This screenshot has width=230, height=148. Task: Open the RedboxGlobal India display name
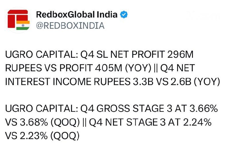(x=77, y=15)
